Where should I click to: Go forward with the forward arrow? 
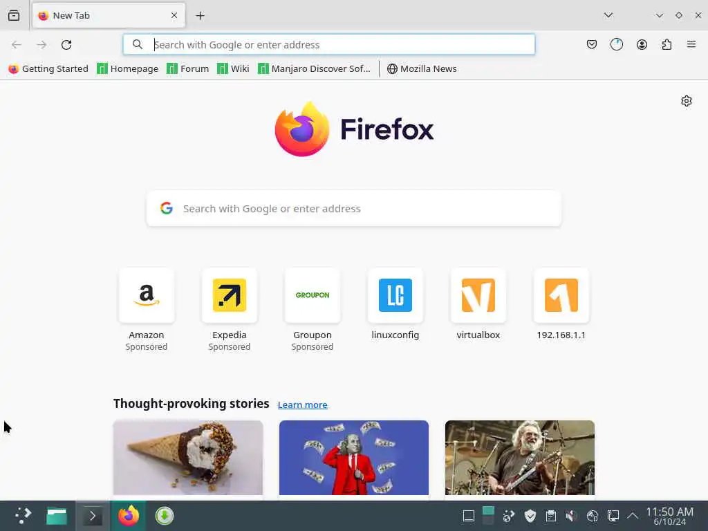click(41, 45)
